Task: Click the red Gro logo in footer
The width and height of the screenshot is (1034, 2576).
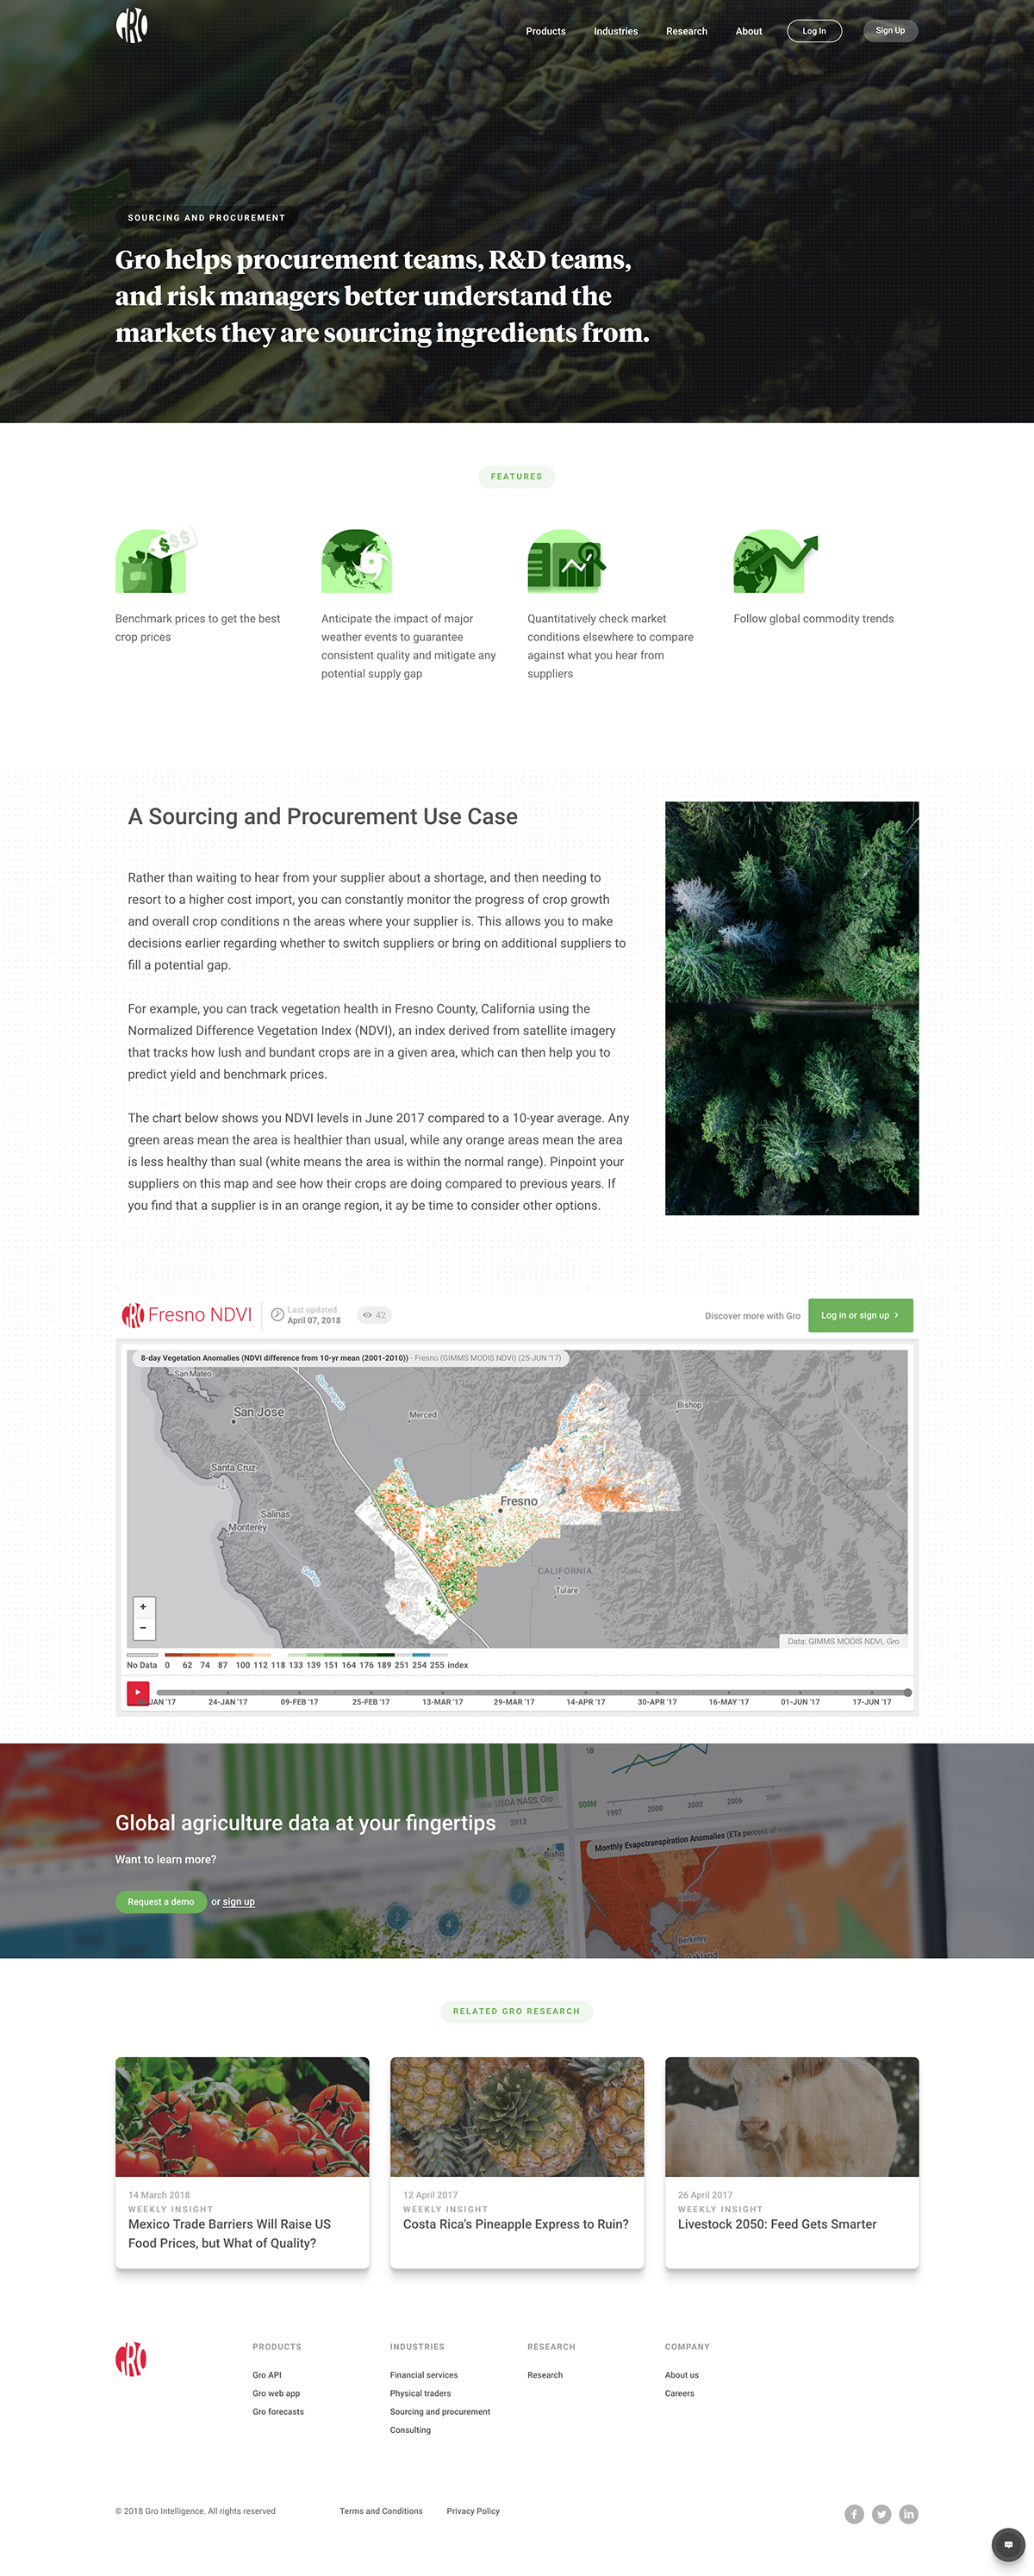Action: point(131,2358)
